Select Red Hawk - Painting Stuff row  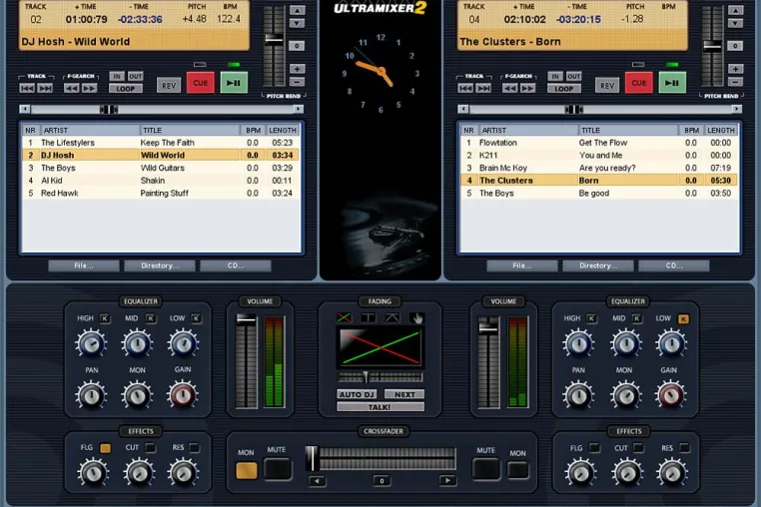click(161, 193)
